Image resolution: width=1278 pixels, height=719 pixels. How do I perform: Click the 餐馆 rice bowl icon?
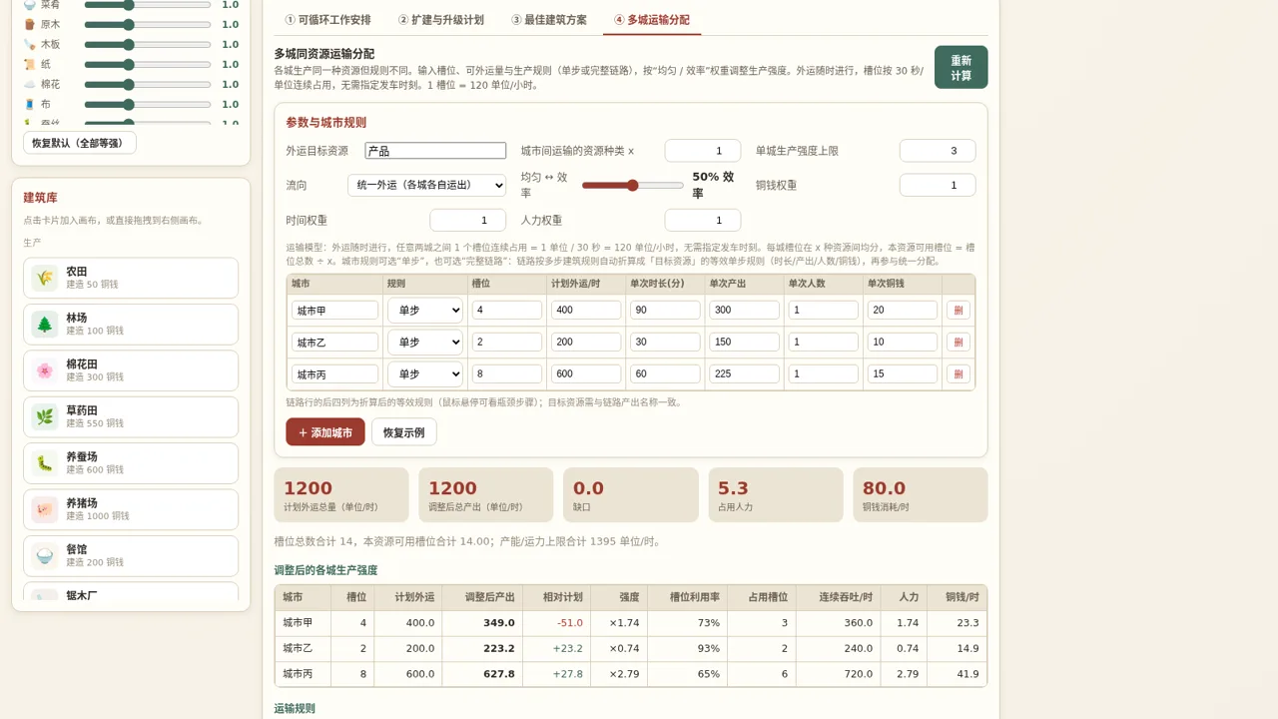44,555
